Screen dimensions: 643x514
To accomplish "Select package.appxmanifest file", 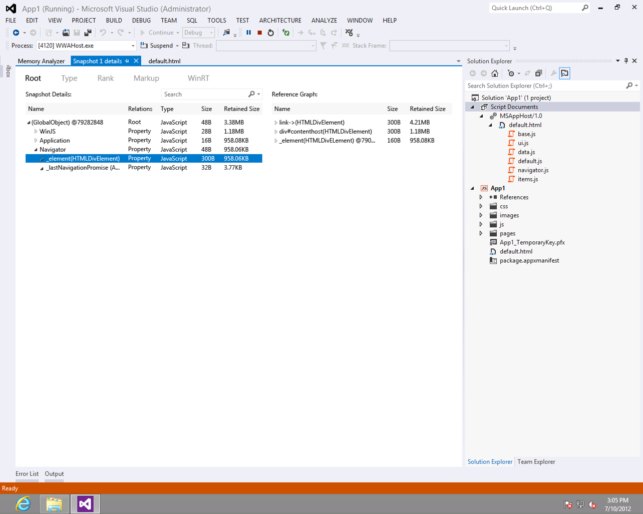I will (x=529, y=260).
